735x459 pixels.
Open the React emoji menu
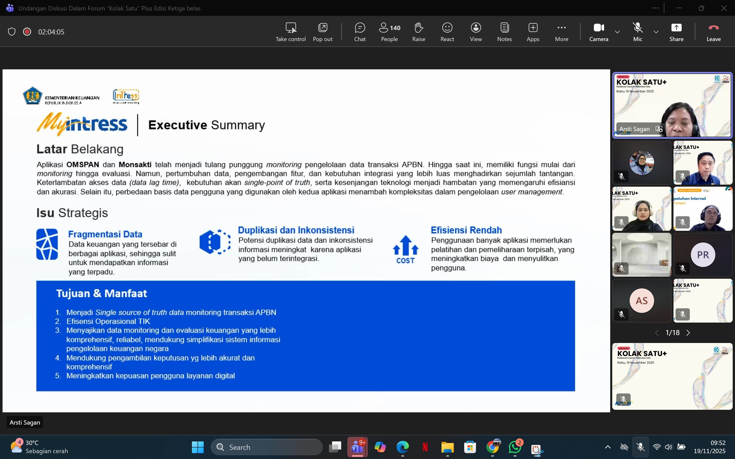[447, 32]
